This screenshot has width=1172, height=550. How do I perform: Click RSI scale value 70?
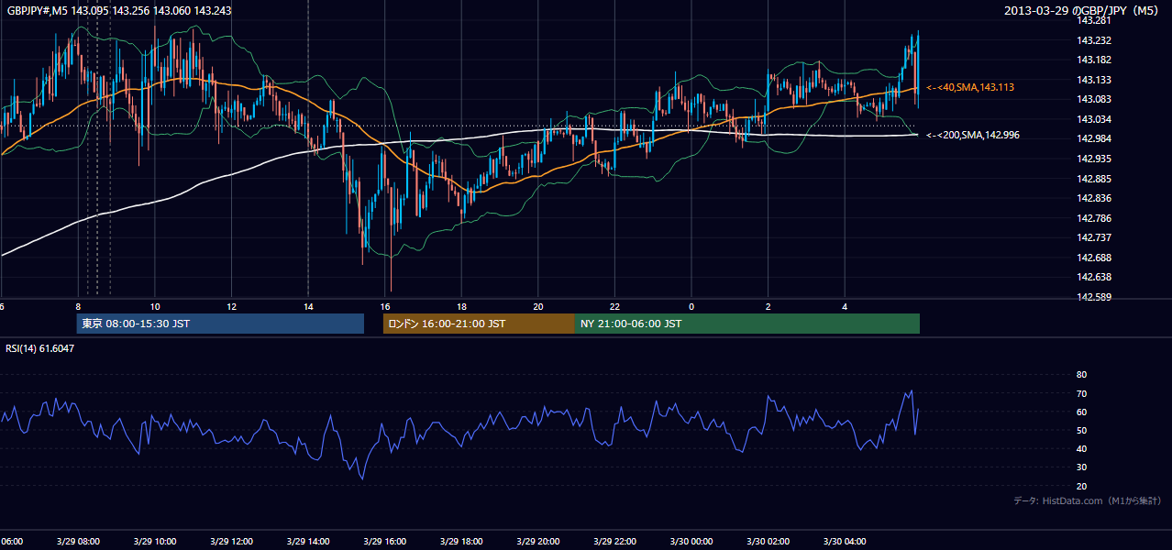coord(1081,393)
